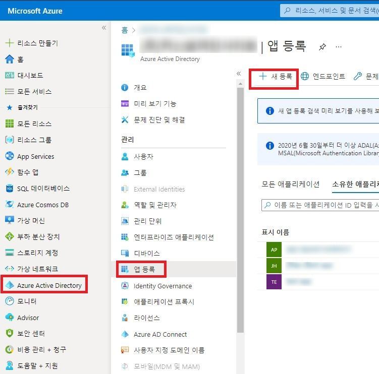
Task: Pin the 앱 등록 page
Action: [x=322, y=46]
